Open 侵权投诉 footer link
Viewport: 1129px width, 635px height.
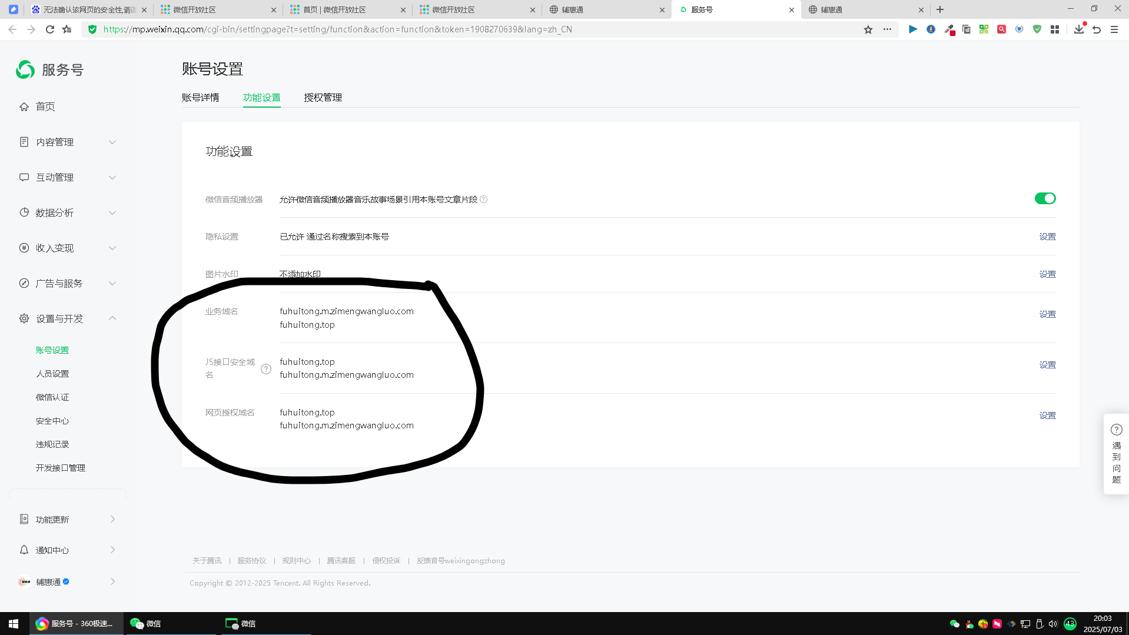[x=386, y=561]
